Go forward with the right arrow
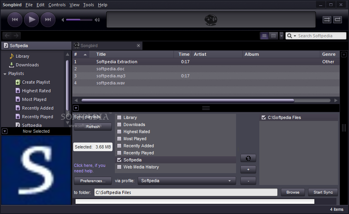The image size is (349, 214). tap(16, 36)
